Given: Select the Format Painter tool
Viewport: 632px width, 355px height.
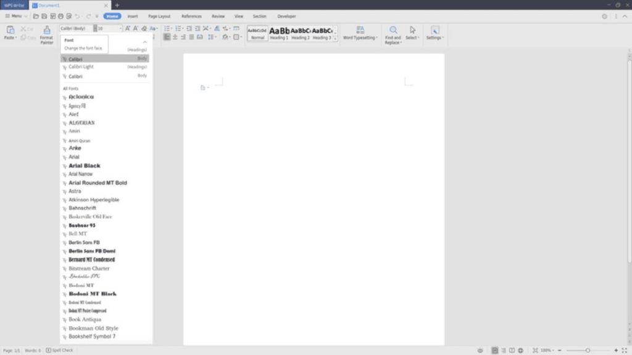Looking at the screenshot, I should tap(46, 33).
